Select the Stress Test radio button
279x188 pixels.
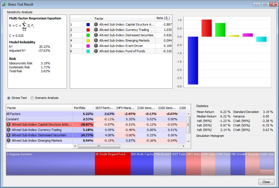click(8, 98)
